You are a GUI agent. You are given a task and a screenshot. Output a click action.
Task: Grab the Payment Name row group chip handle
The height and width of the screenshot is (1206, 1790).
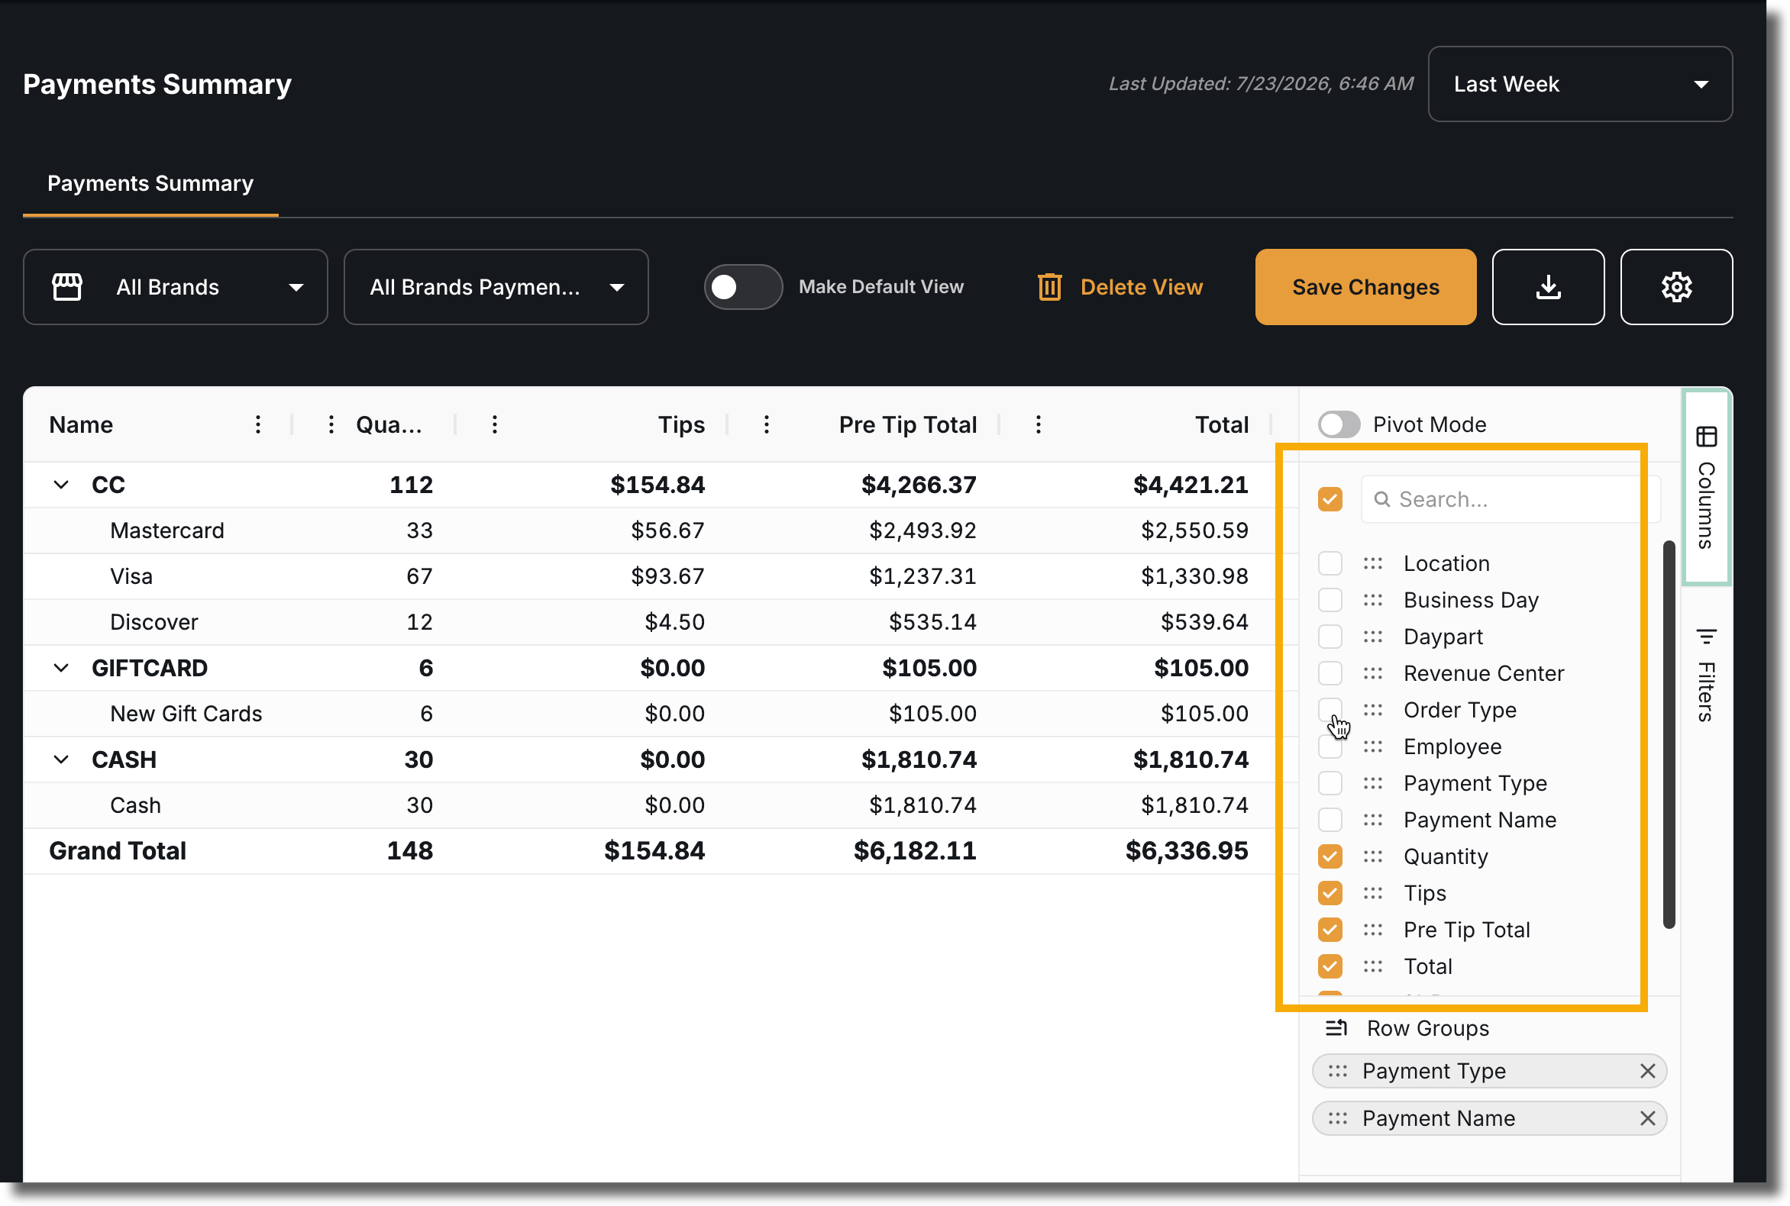pos(1337,1118)
